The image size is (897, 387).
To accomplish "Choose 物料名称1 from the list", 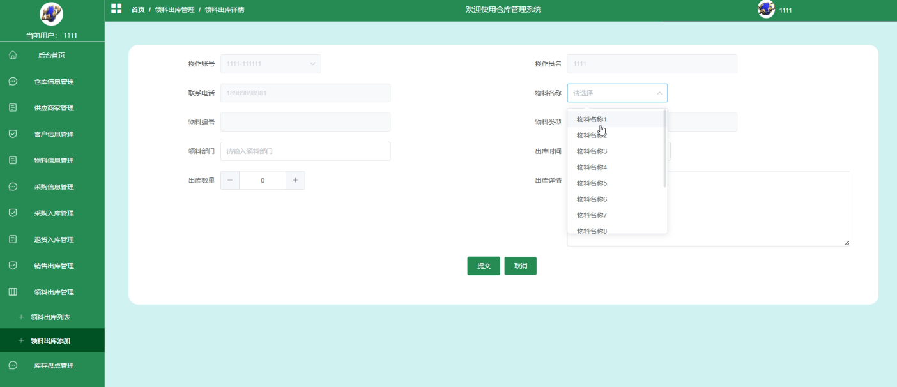I will point(616,119).
